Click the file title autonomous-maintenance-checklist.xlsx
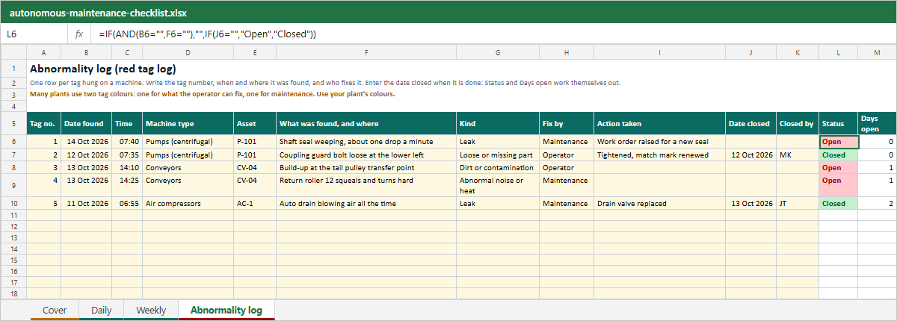Screen dimensions: 897x321 pos(98,12)
